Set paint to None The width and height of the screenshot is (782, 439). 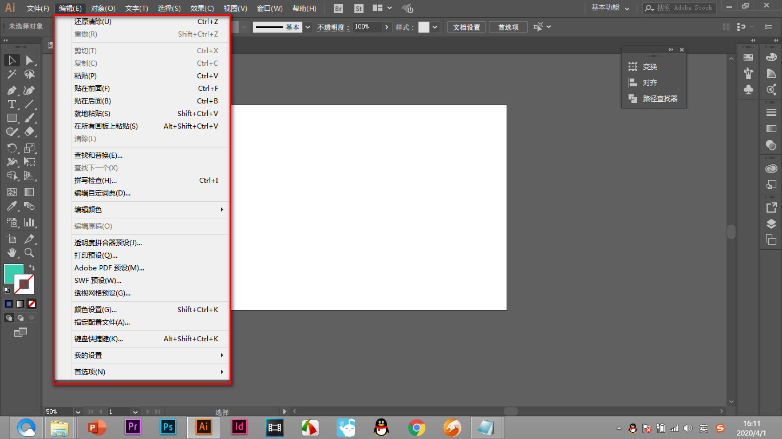click(32, 304)
